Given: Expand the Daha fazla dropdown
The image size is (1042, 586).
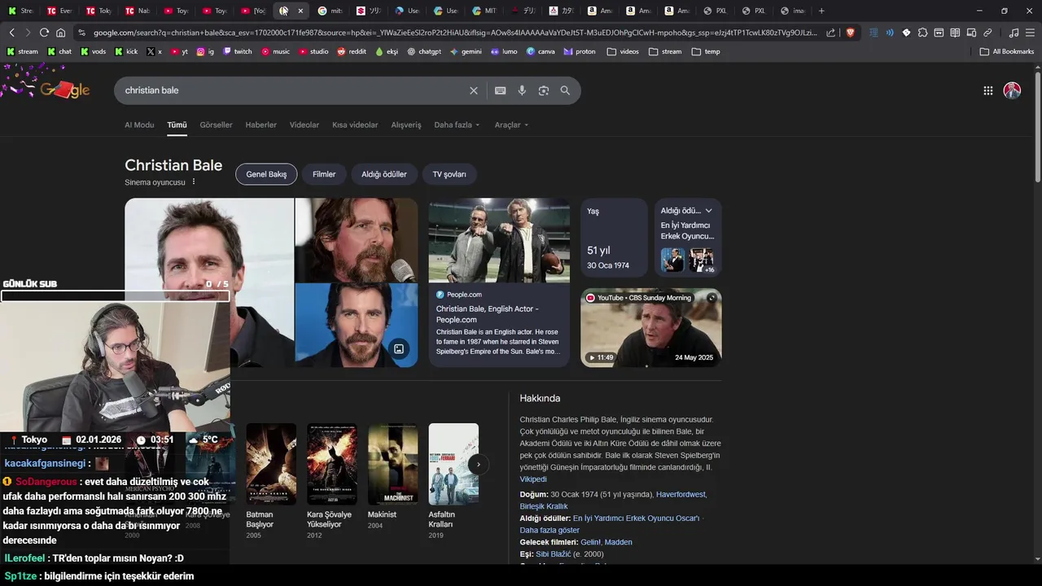Looking at the screenshot, I should (457, 125).
